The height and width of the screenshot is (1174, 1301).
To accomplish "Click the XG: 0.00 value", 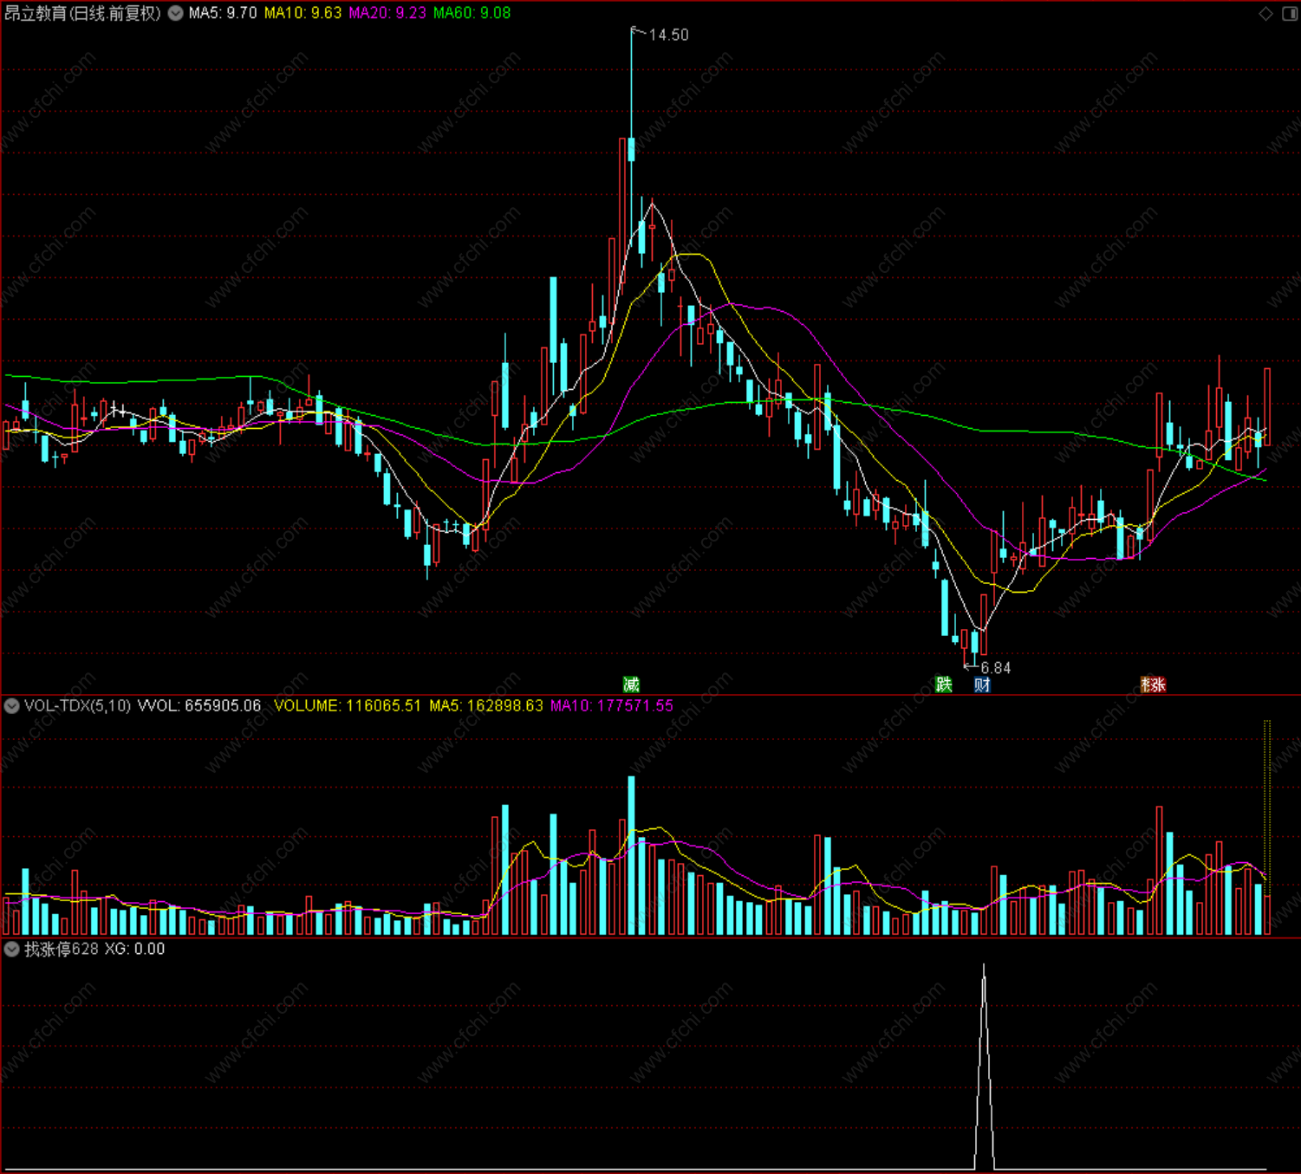I will coord(135,949).
